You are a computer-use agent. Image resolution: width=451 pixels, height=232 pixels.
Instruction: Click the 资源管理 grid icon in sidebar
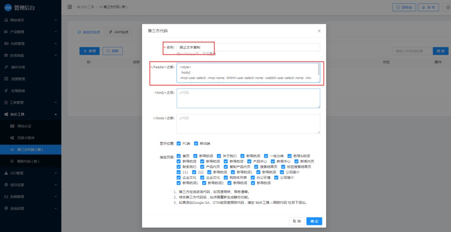click(x=6, y=79)
